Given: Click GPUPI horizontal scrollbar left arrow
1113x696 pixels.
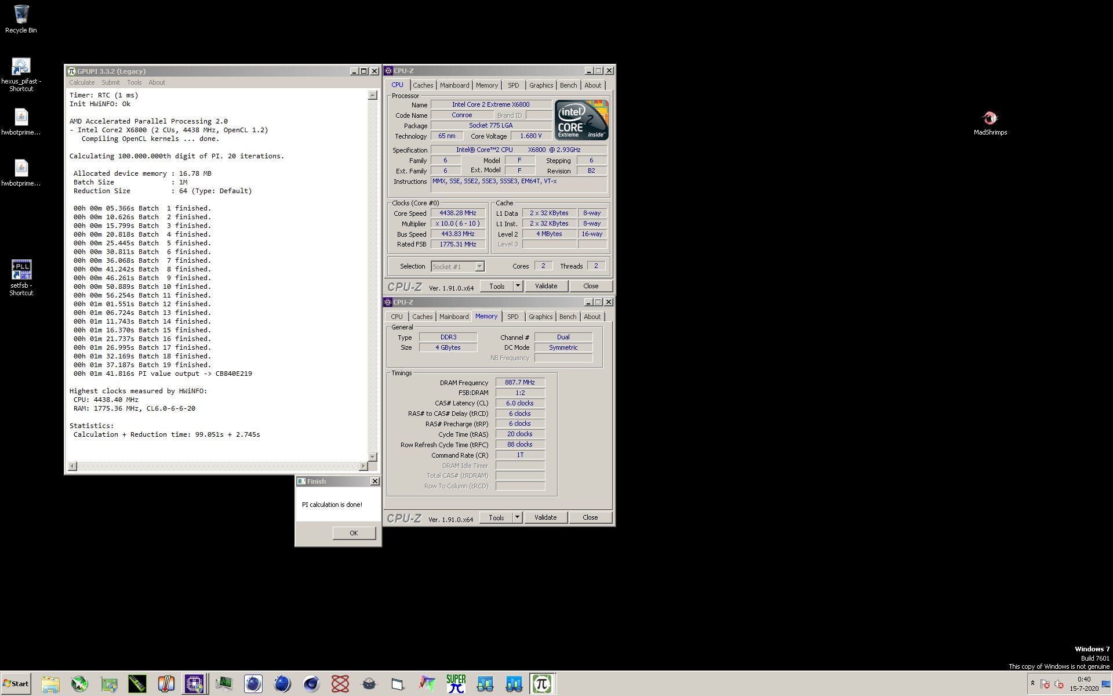Looking at the screenshot, I should click(72, 466).
